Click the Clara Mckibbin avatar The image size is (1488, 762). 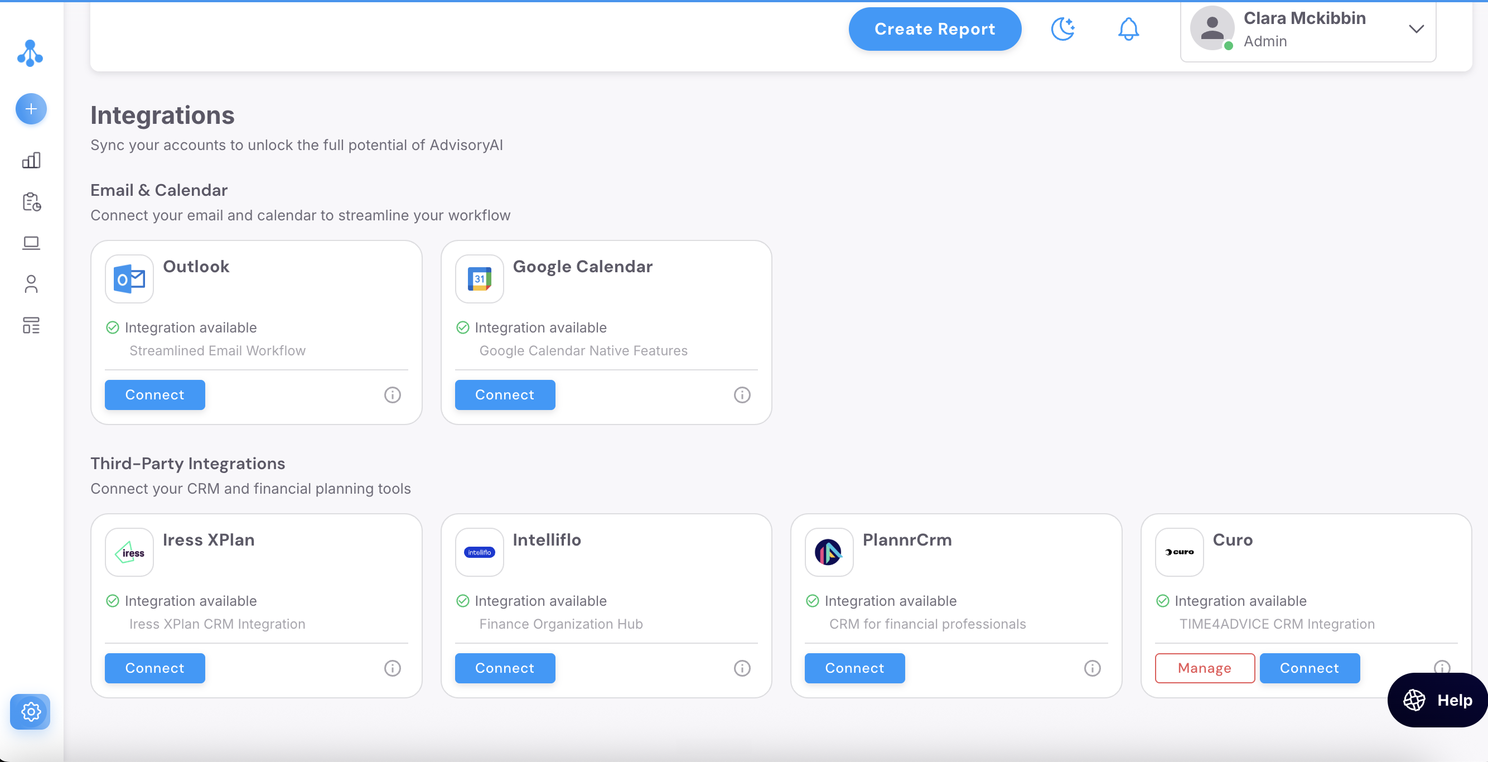click(x=1212, y=28)
